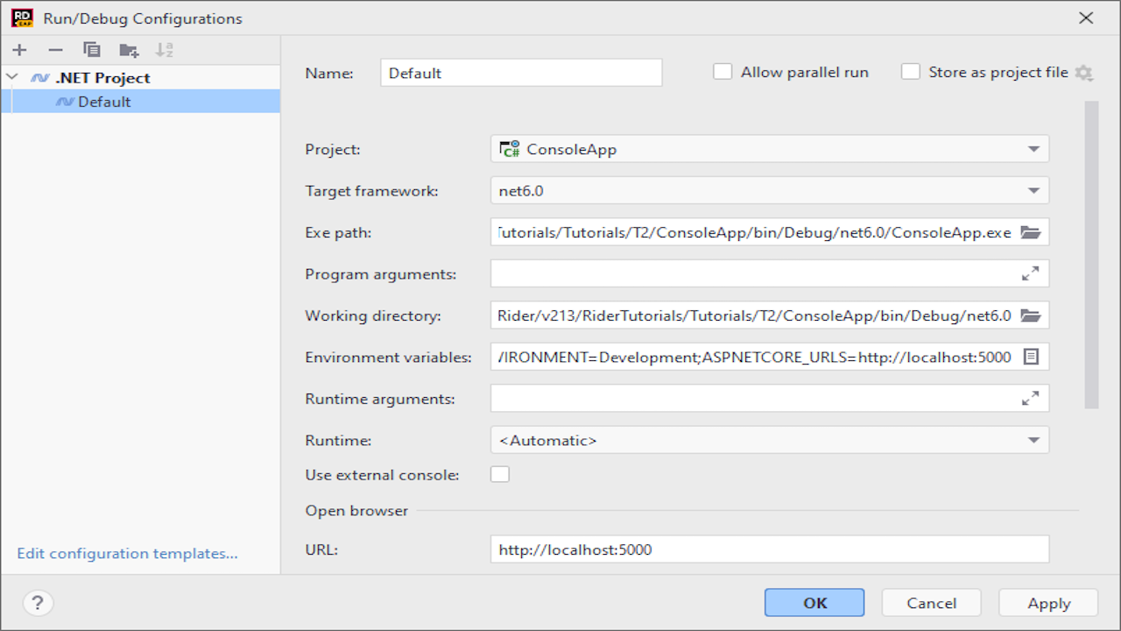Browse for Working directory using folder icon
The height and width of the screenshot is (631, 1121).
[1031, 315]
